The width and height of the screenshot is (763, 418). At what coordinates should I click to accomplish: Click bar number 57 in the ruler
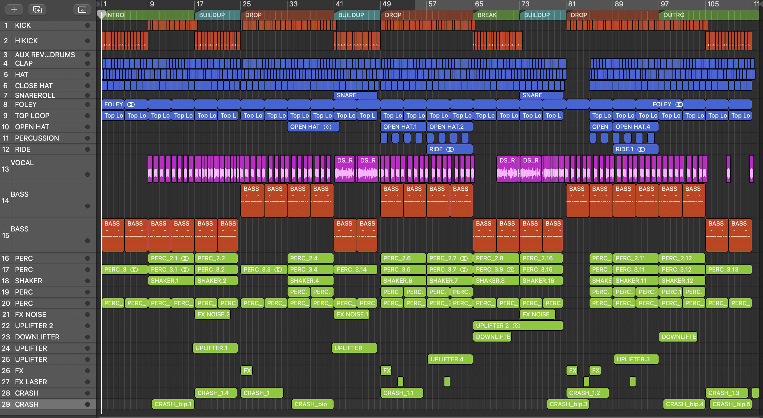pyautogui.click(x=432, y=4)
